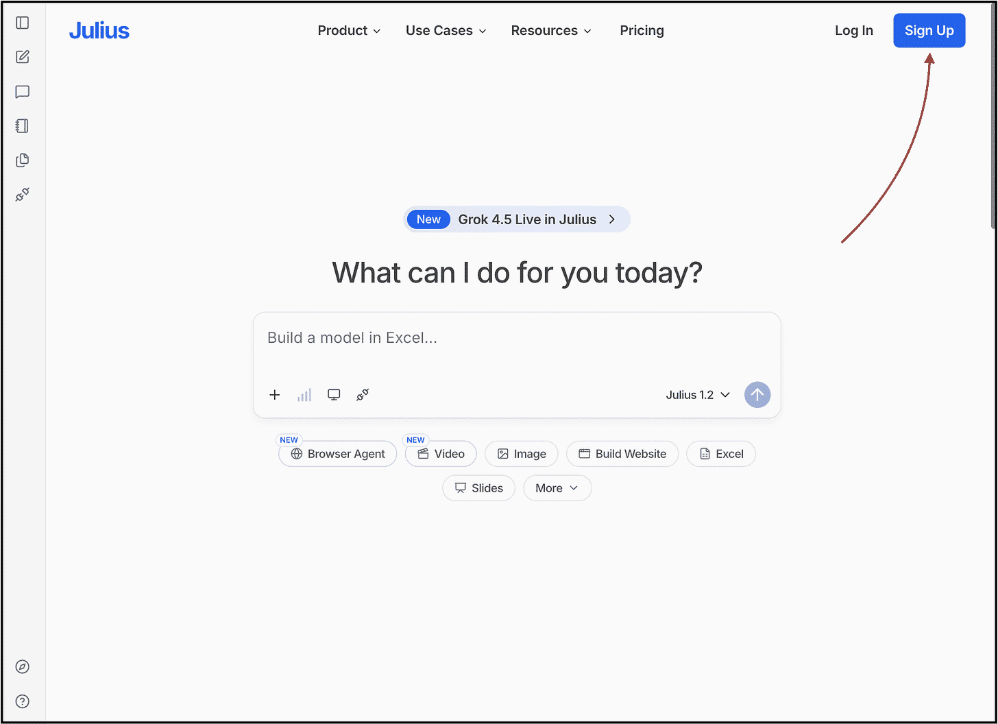Click the Log In link
The image size is (998, 724).
click(x=854, y=31)
